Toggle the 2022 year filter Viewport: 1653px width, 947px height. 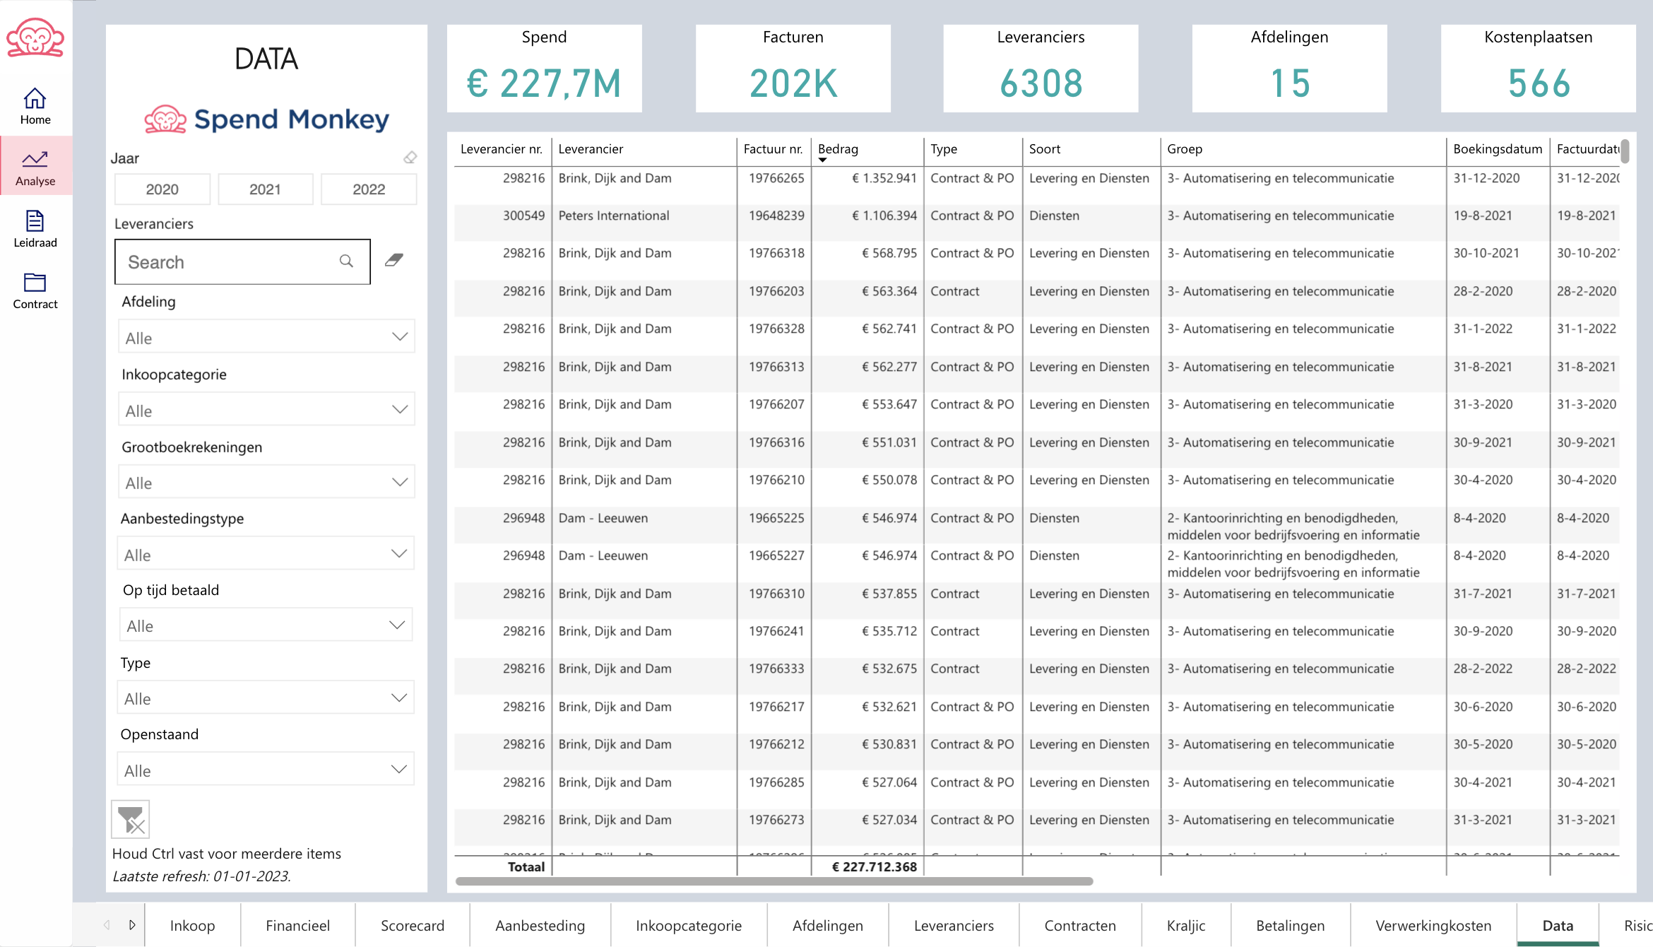[369, 189]
